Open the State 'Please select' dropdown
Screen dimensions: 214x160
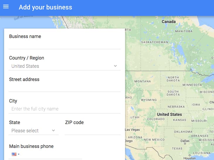(33, 131)
